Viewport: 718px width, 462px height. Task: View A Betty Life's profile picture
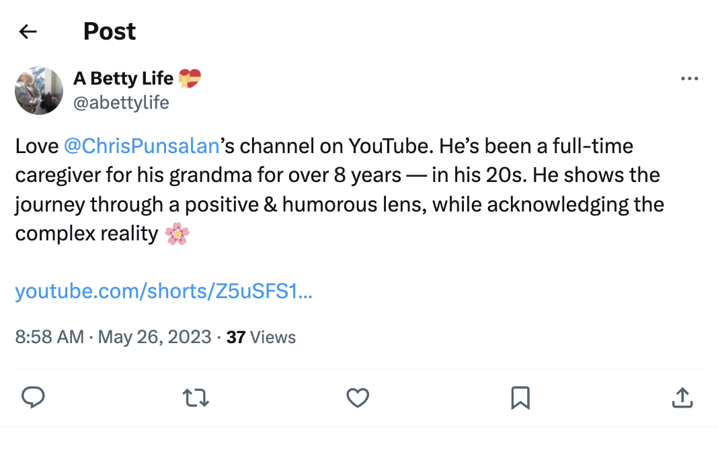[x=39, y=90]
